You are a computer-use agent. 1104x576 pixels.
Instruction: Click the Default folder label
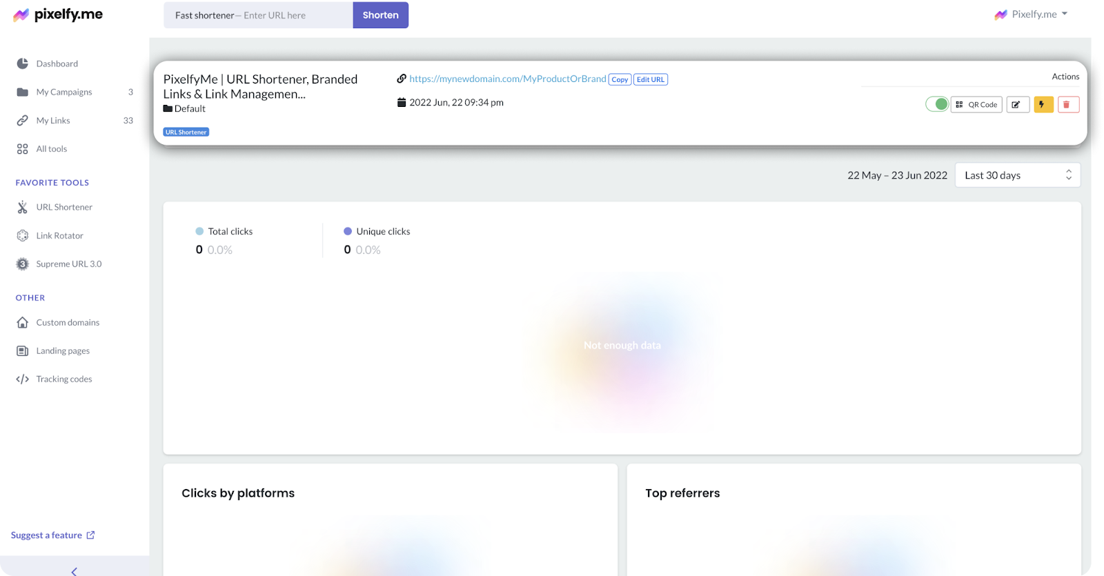tap(190, 108)
